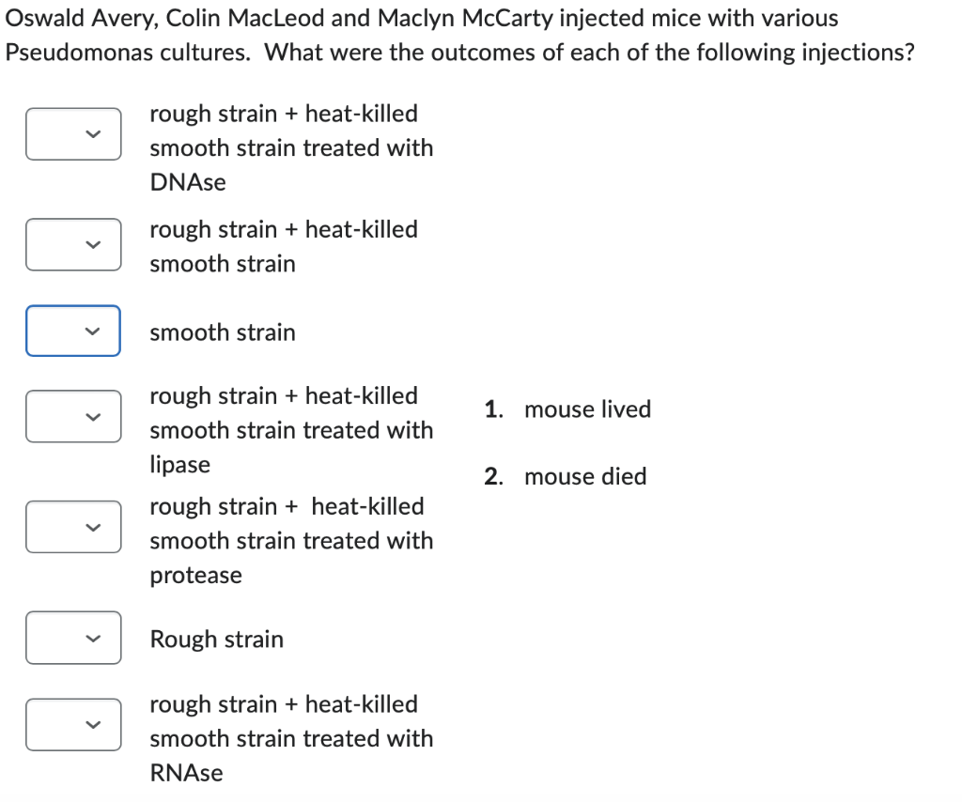Open the dropdown for smooth strain treated with RNAse

73,724
